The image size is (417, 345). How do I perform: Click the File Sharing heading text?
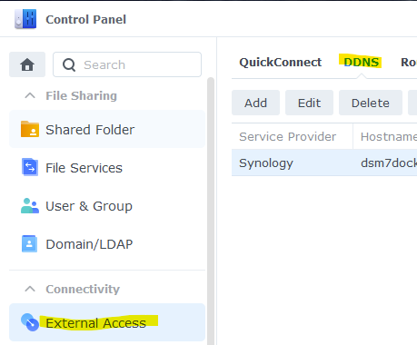81,96
